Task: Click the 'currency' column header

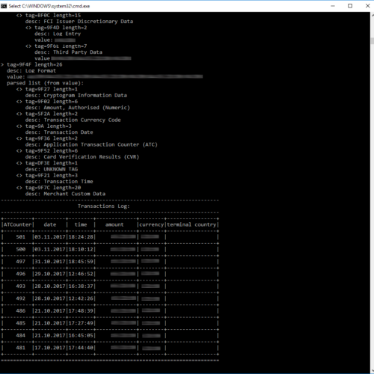Action: (151, 224)
